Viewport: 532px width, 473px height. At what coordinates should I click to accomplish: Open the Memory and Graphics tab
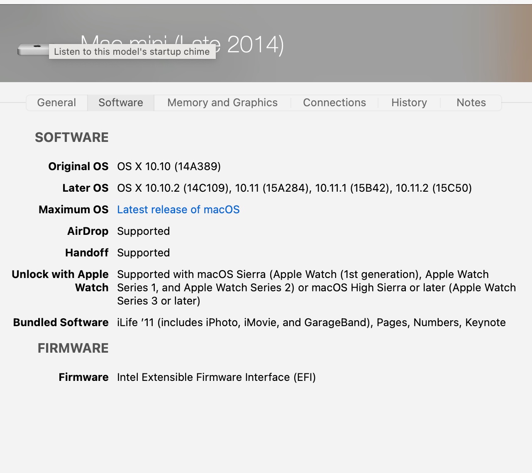[x=222, y=102]
